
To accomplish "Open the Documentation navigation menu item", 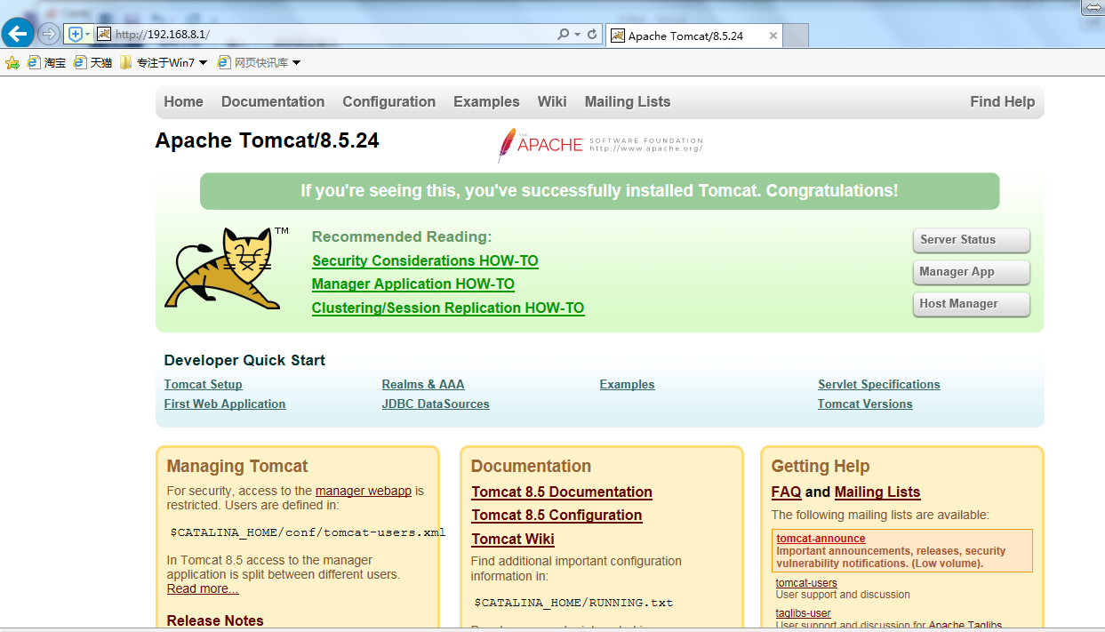I will pos(273,101).
